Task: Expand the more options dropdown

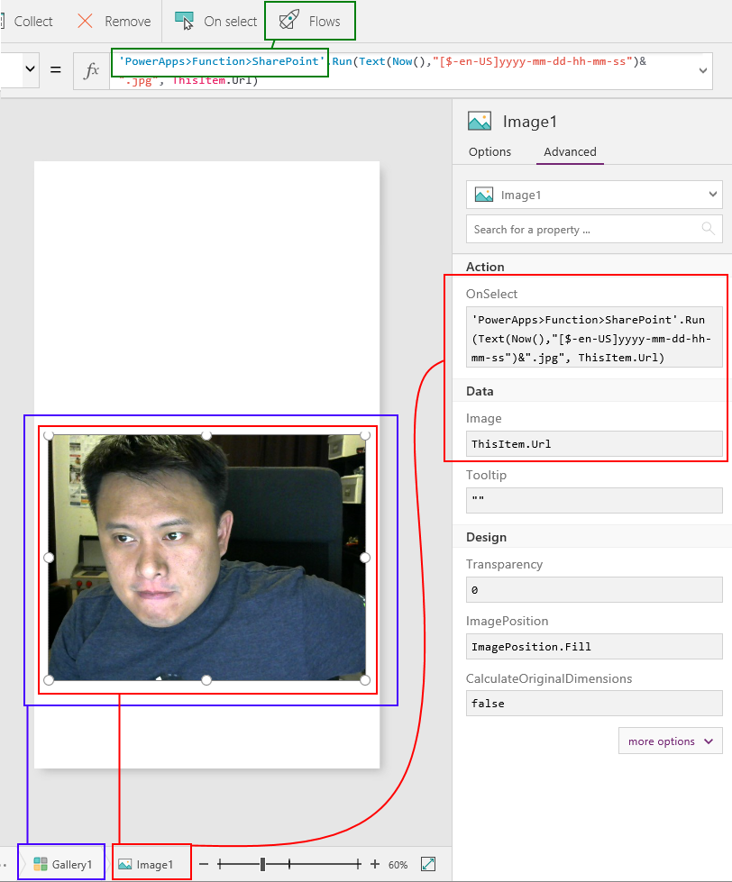Action: click(x=670, y=741)
